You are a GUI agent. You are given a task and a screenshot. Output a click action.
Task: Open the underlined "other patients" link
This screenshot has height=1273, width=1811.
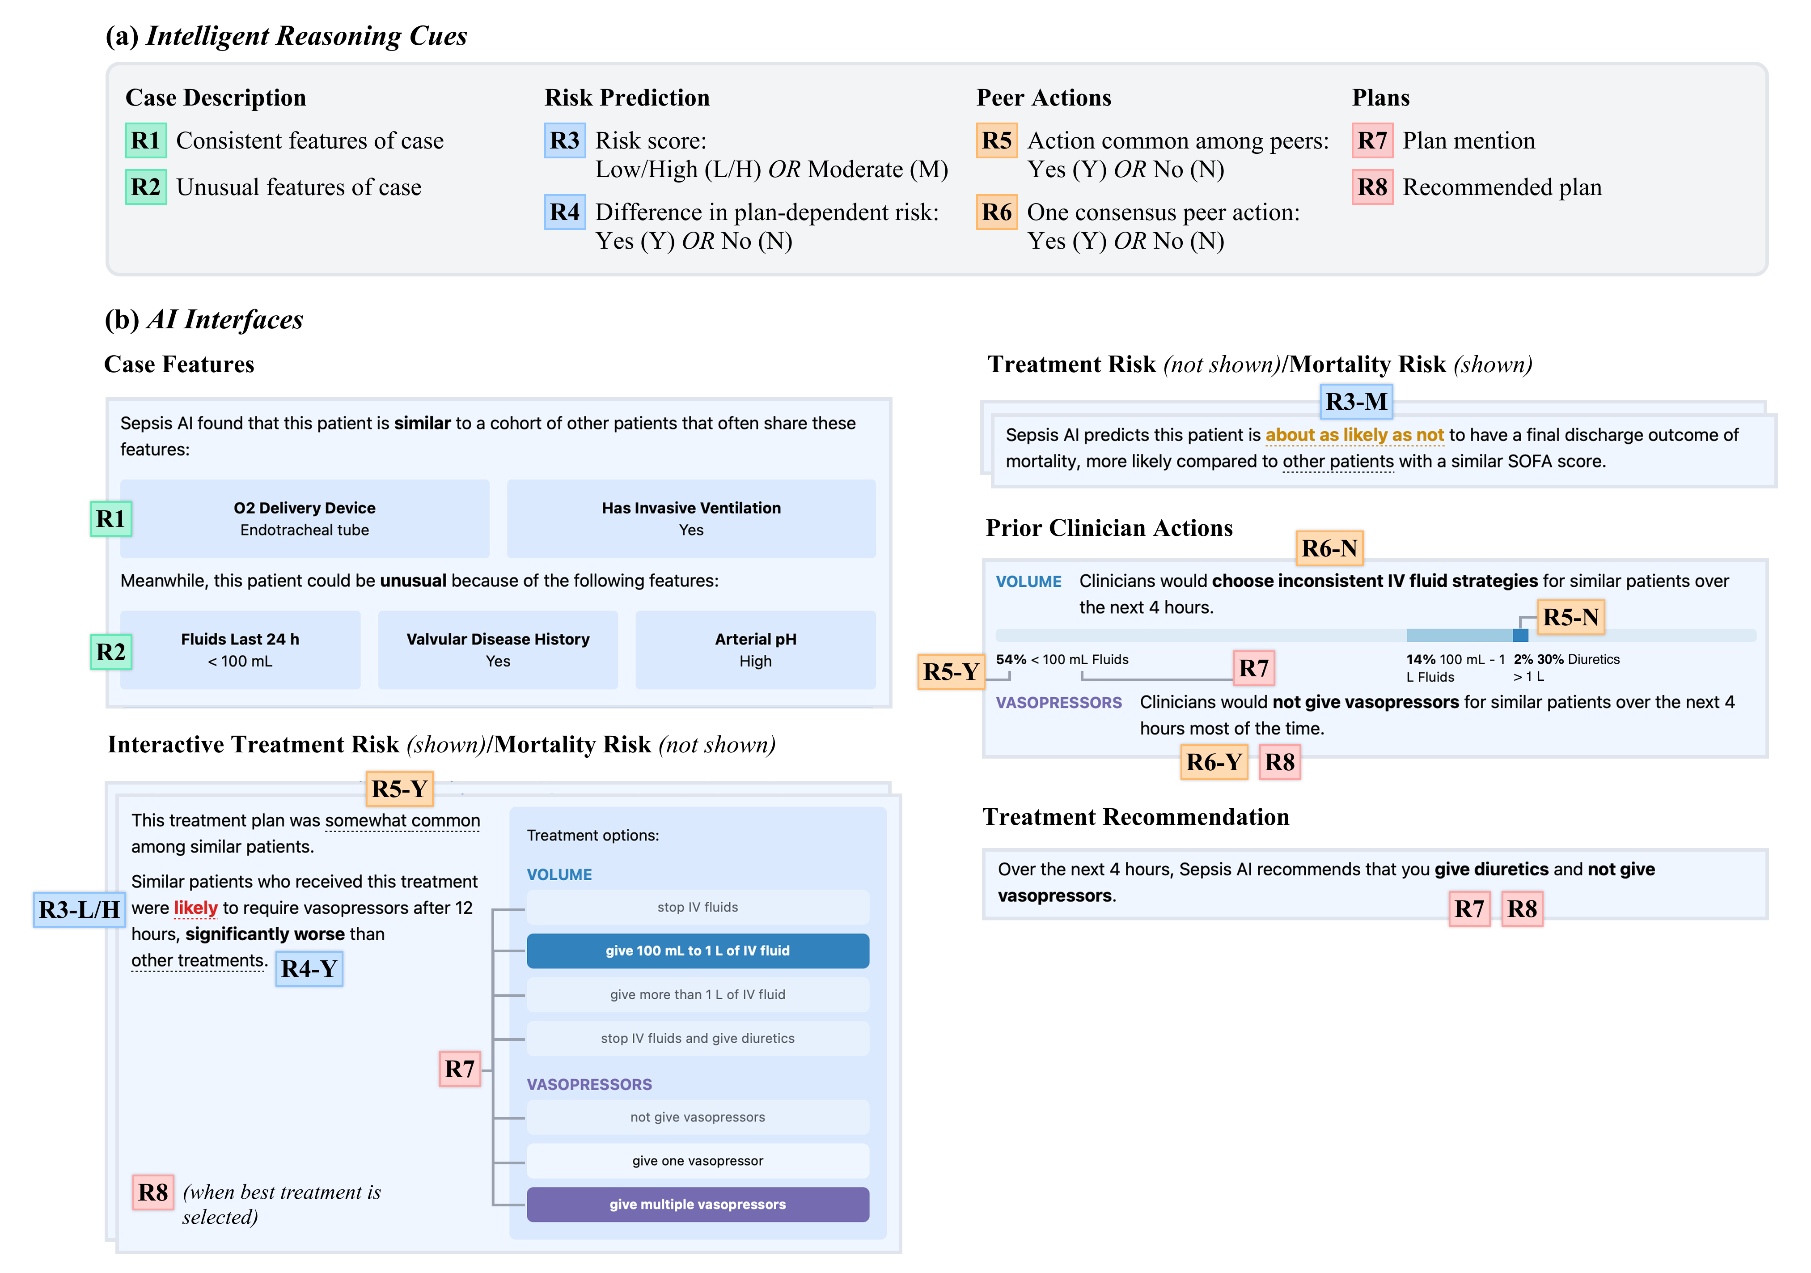coord(1338,461)
